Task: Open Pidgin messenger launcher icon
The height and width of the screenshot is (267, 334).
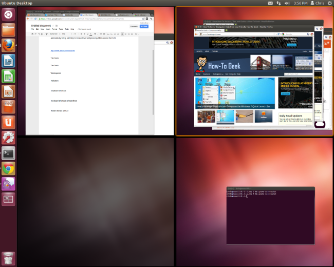Action: 8,184
